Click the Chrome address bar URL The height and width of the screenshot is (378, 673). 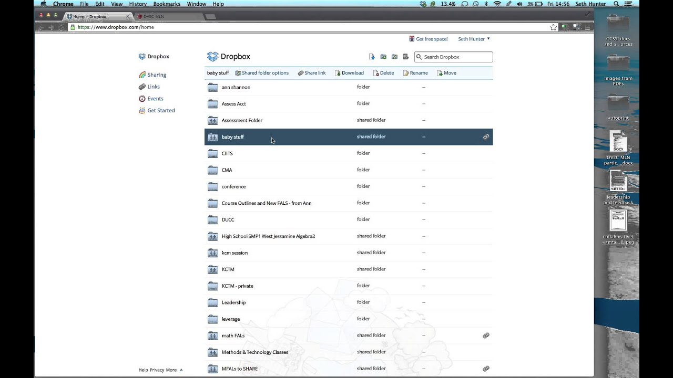point(116,27)
